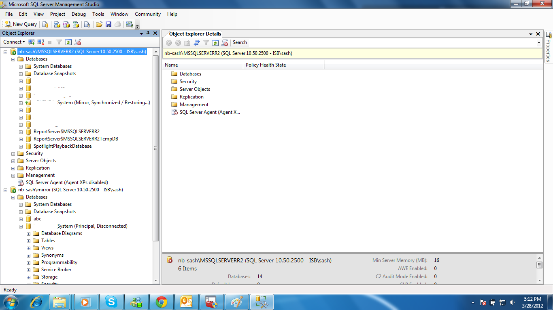Click SQL Server Agent (Agent XPs disabled)
Screen dimensions: 553x310
(67, 182)
